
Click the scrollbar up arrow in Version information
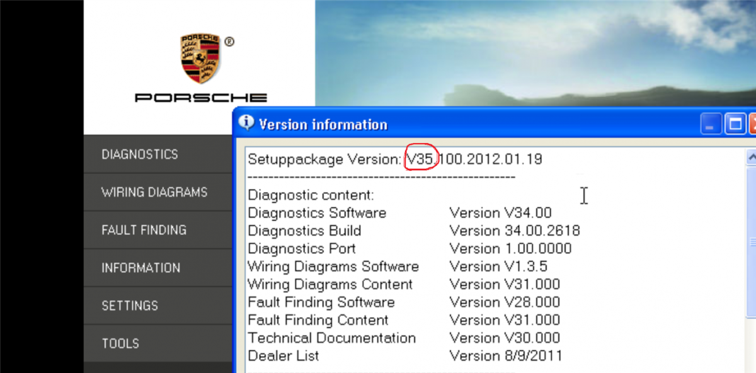point(750,157)
